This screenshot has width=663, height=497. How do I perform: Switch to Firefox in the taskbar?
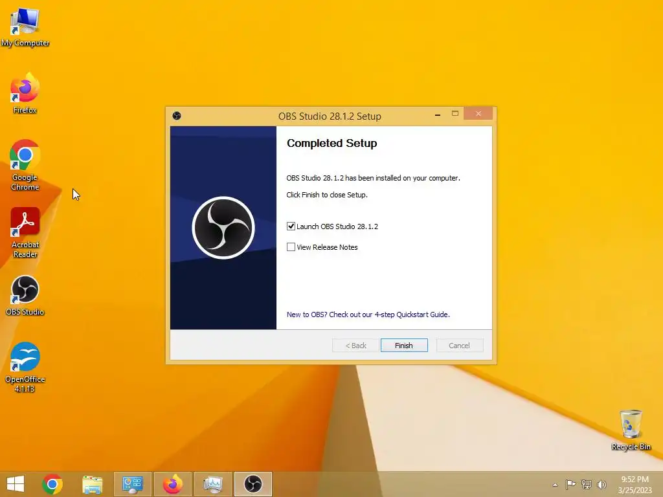173,484
